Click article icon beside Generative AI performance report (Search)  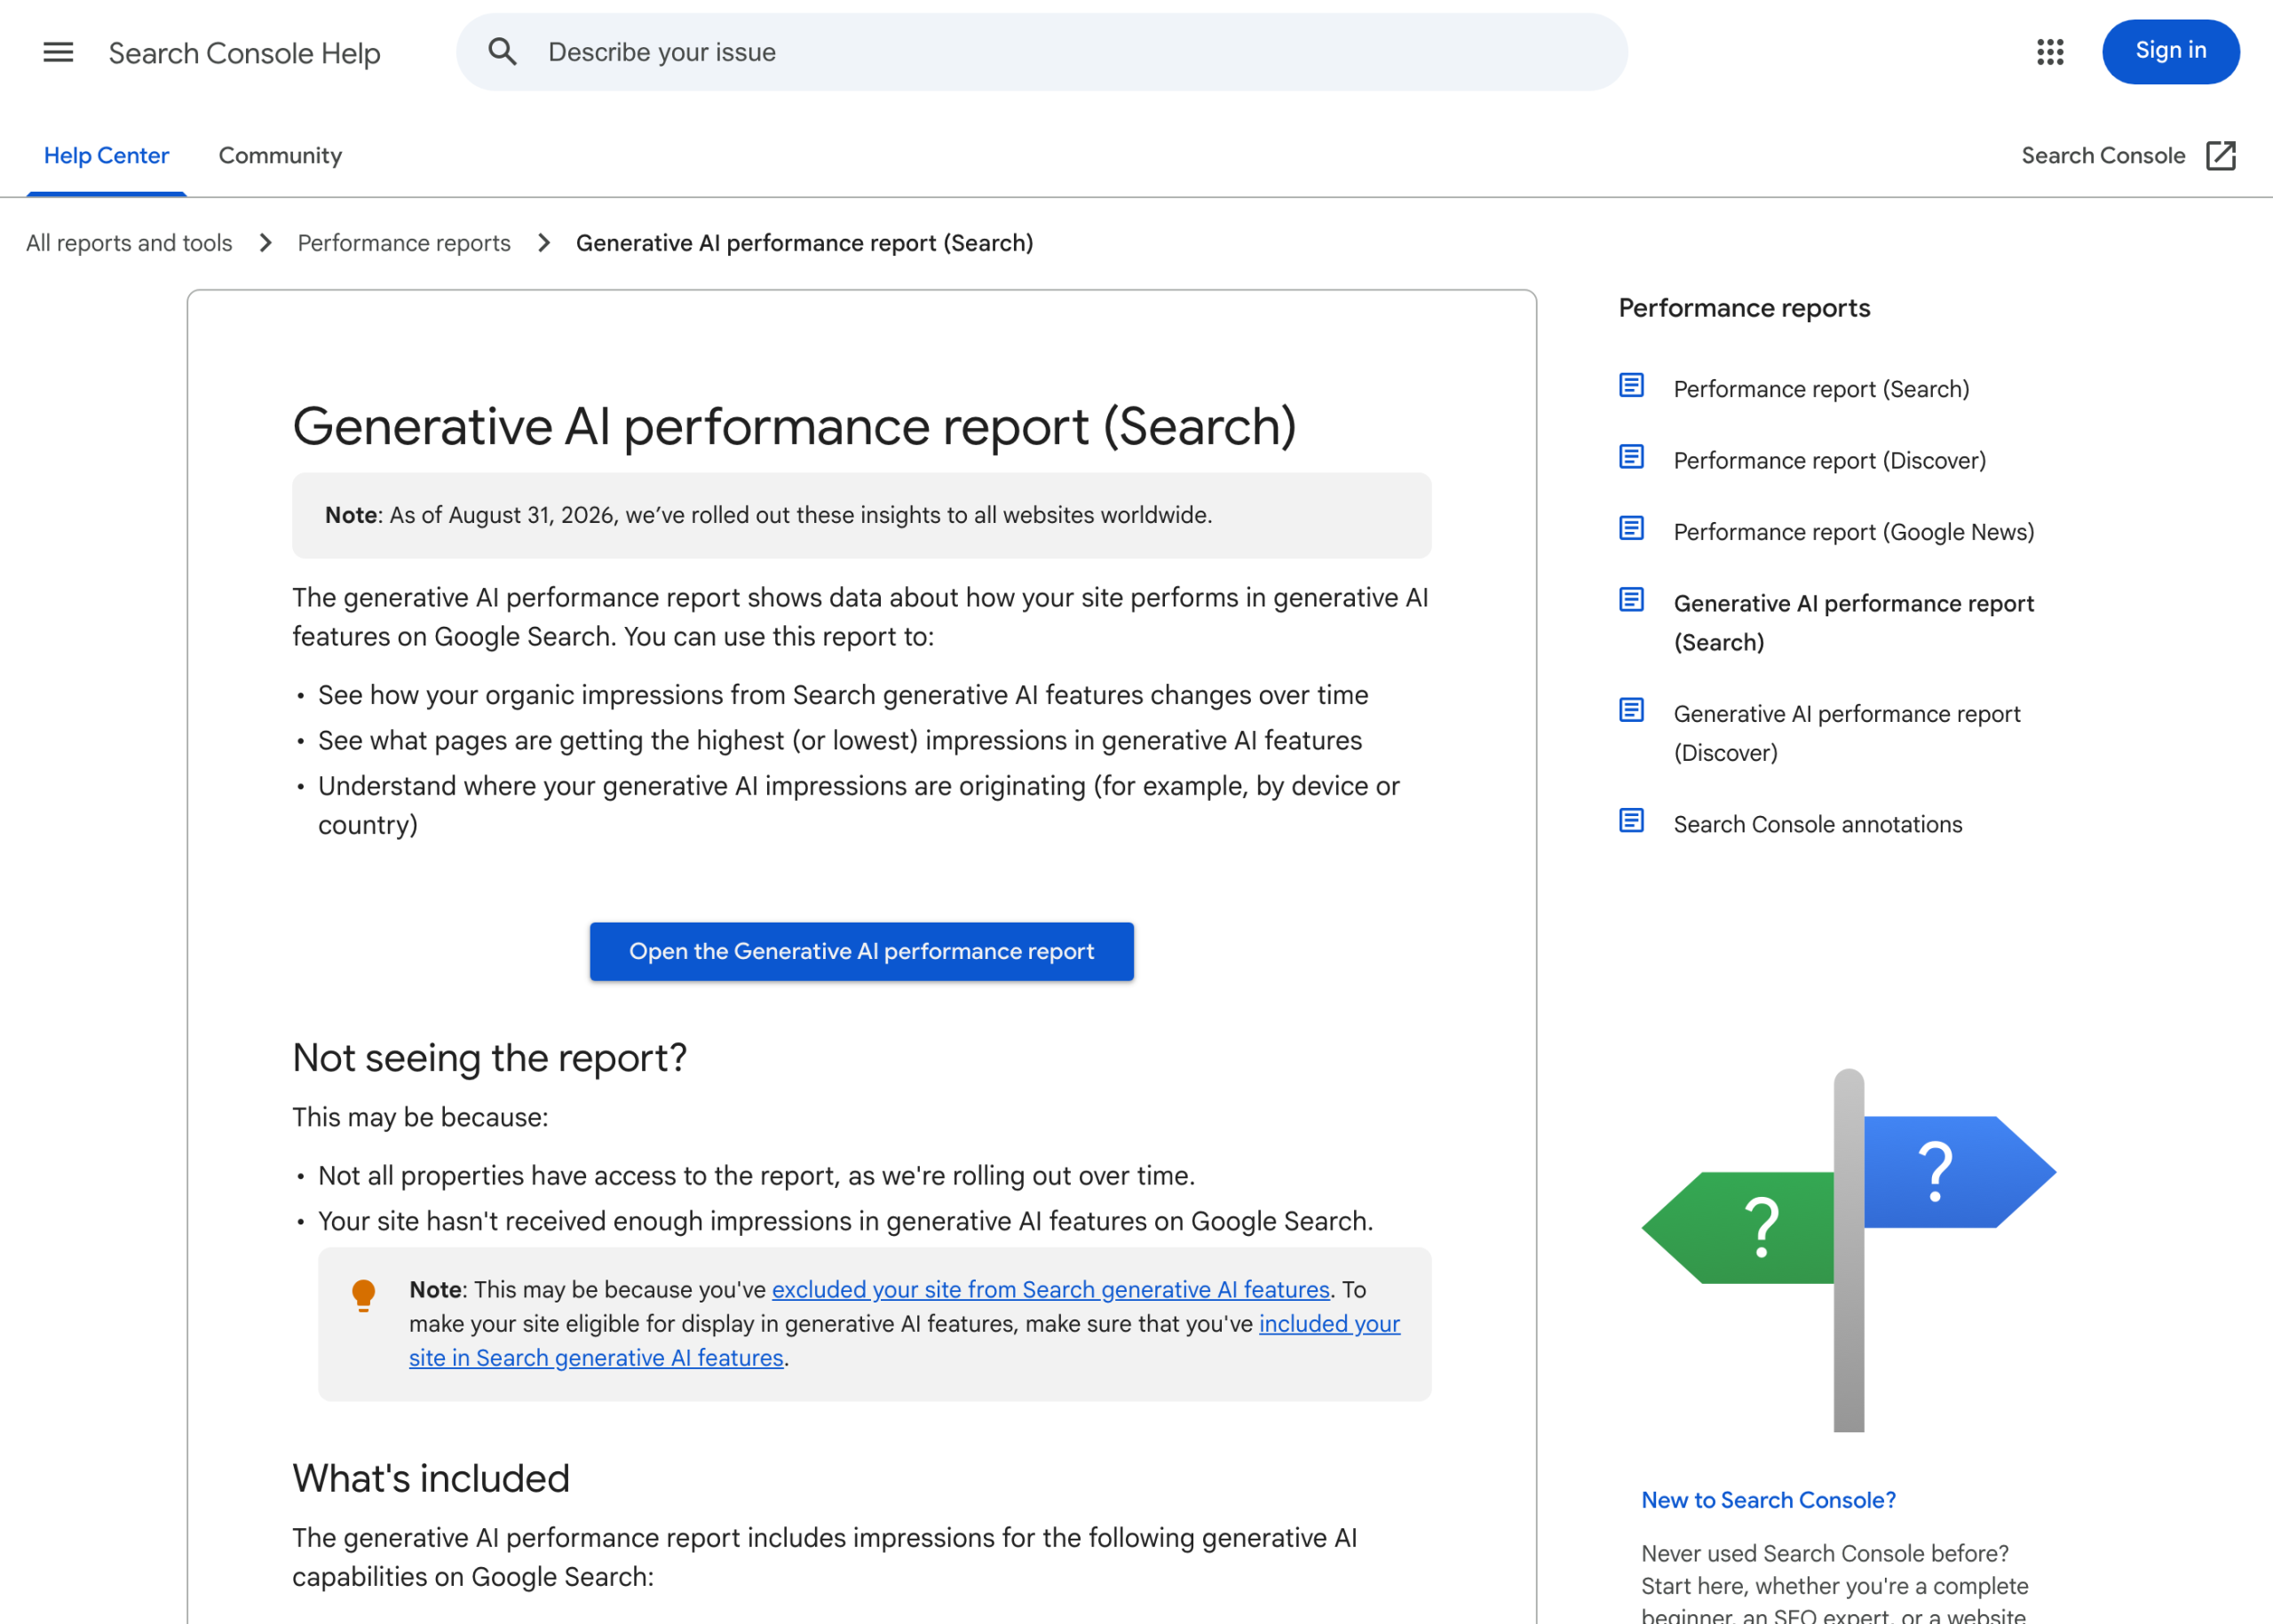pyautogui.click(x=1631, y=600)
